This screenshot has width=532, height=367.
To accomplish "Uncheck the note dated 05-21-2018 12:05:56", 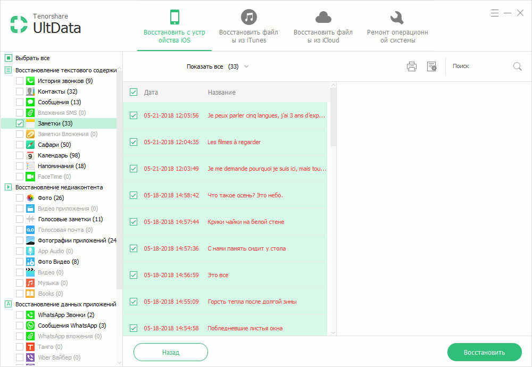I will pyautogui.click(x=134, y=115).
